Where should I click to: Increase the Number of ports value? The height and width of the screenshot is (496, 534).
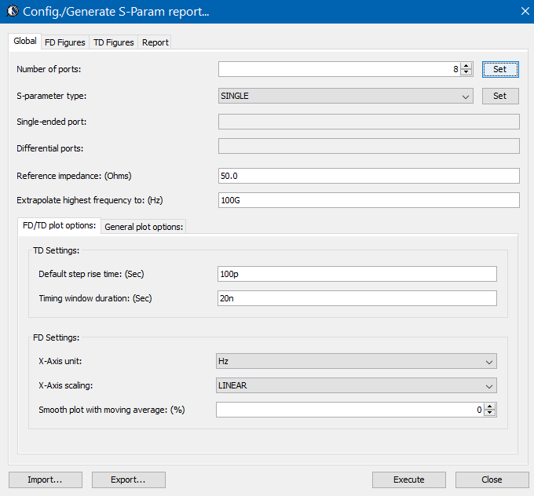point(466,66)
